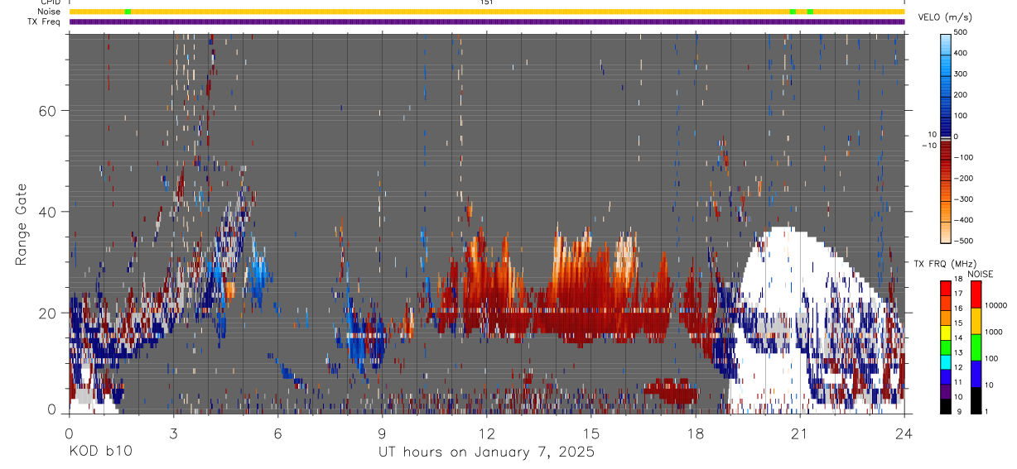The width and height of the screenshot is (1017, 469).
Task: Click the 24 tick label on time axis
Action: click(x=904, y=433)
